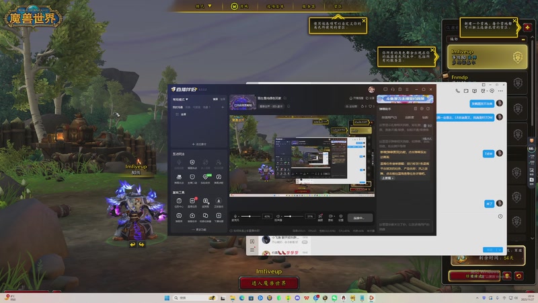Click the down chevron under the character list
This screenshot has height=303, width=538.
tap(531, 238)
